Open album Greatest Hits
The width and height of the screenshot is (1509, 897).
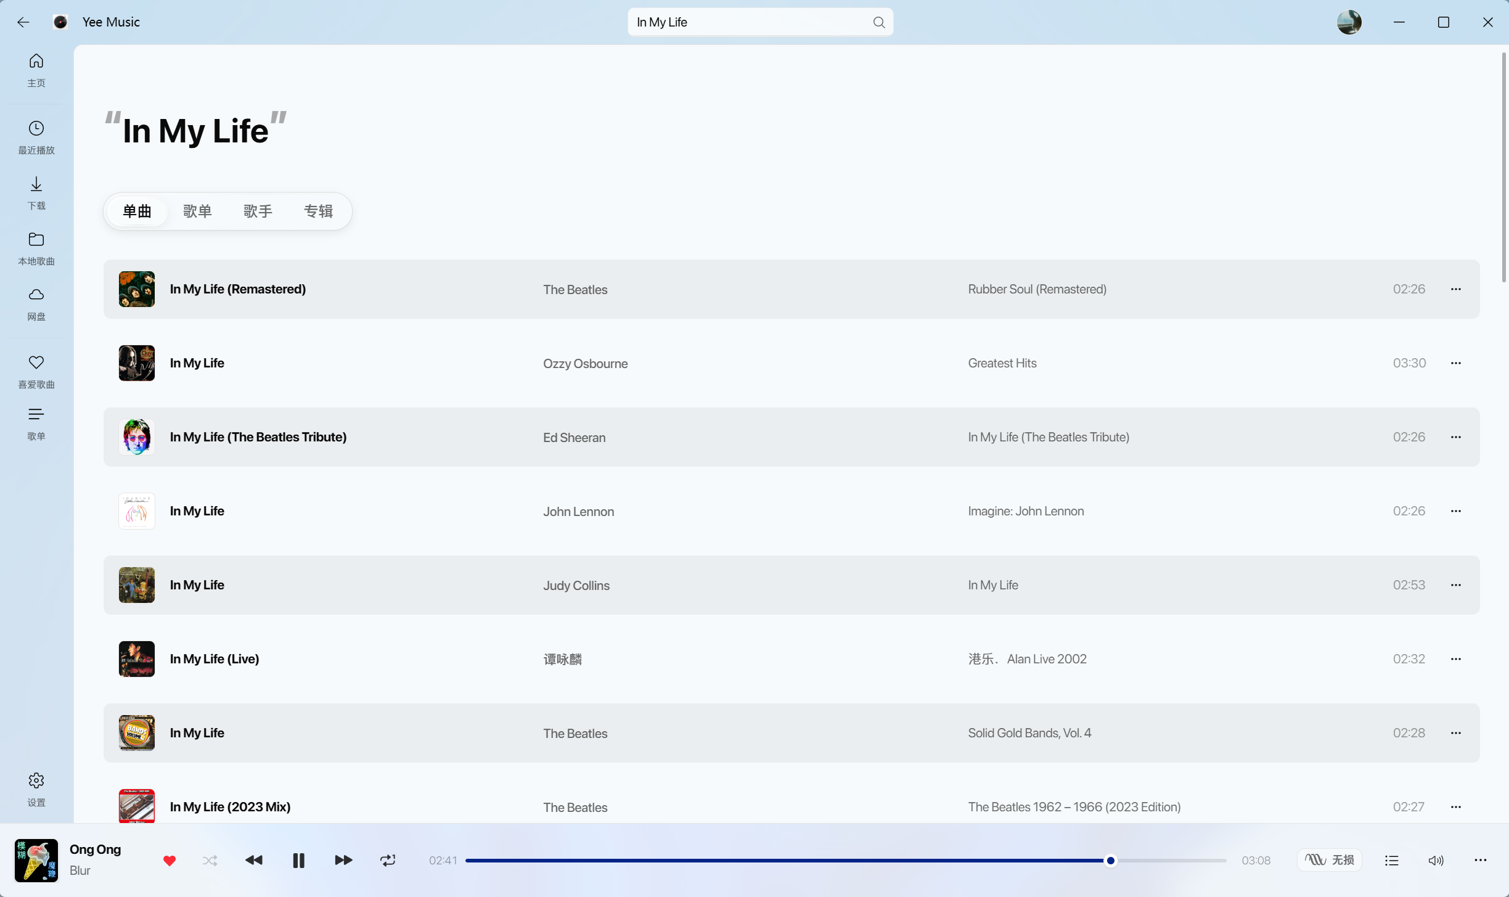click(x=1002, y=363)
